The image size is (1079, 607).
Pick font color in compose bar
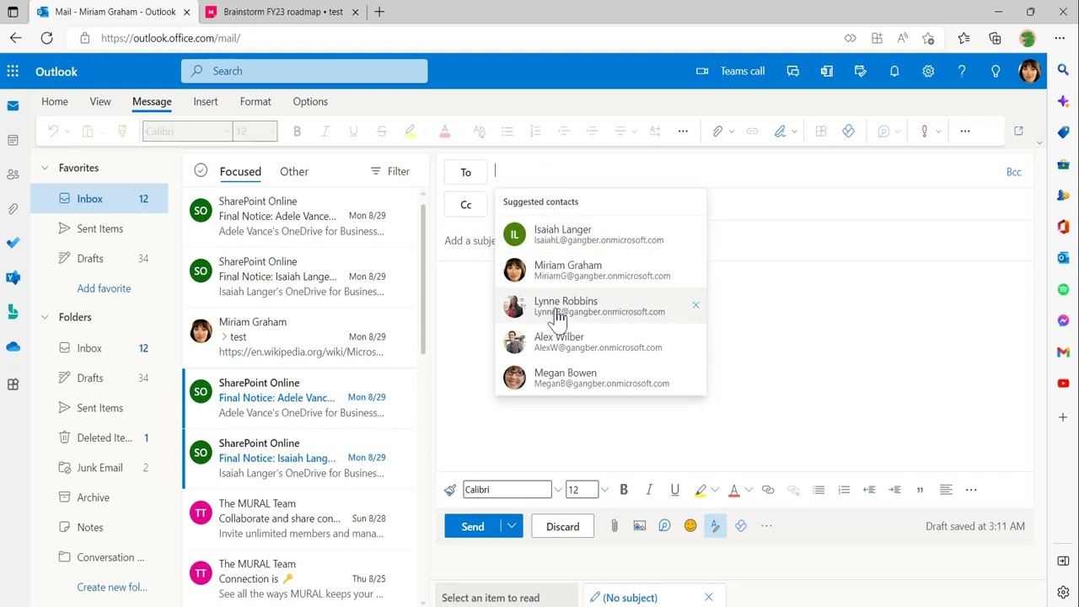pyautogui.click(x=734, y=490)
